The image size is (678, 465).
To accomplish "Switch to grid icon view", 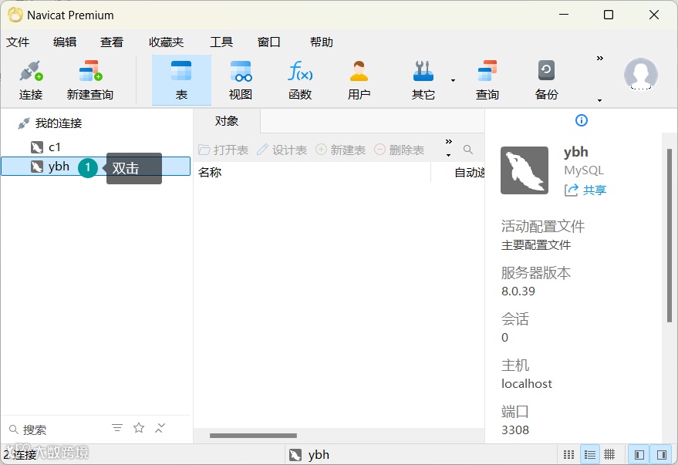I will coord(569,455).
